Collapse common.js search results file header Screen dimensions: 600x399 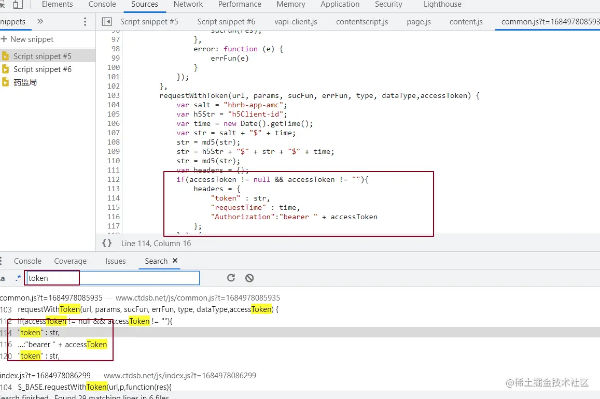pos(140,298)
